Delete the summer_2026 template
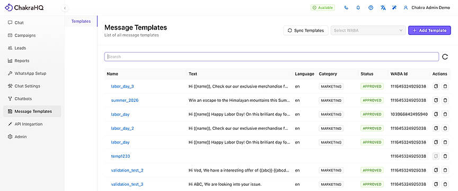 coord(445,100)
